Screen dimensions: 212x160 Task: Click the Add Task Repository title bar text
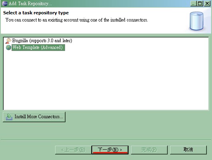point(30,4)
